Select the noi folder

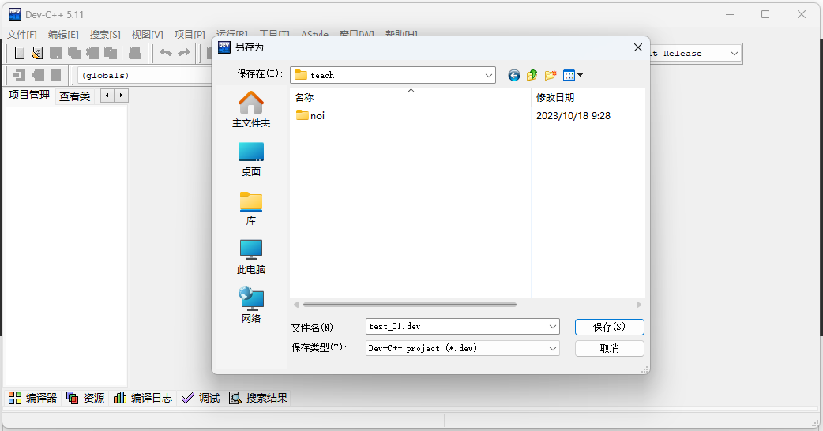(317, 116)
